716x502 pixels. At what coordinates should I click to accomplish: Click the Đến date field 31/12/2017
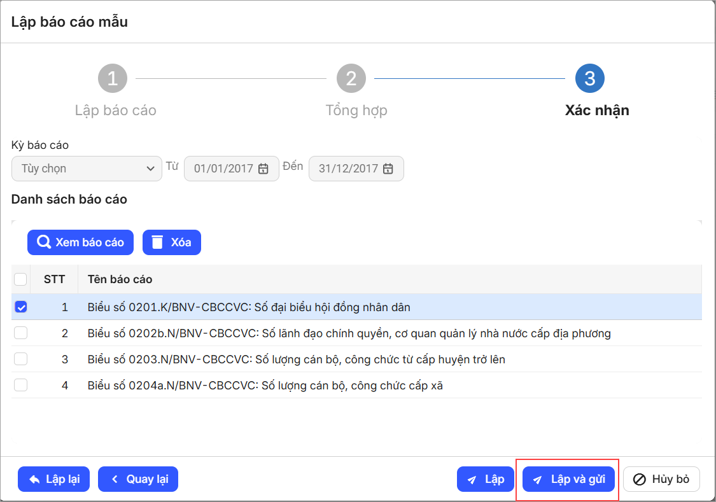pyautogui.click(x=348, y=169)
